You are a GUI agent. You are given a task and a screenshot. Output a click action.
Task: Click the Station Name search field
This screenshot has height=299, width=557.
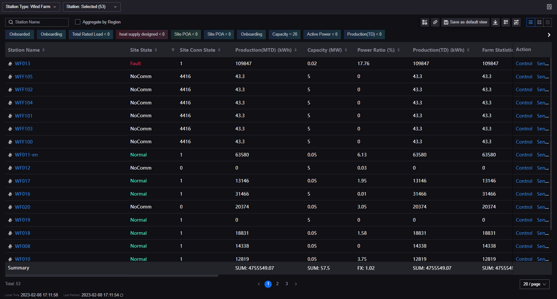point(40,22)
